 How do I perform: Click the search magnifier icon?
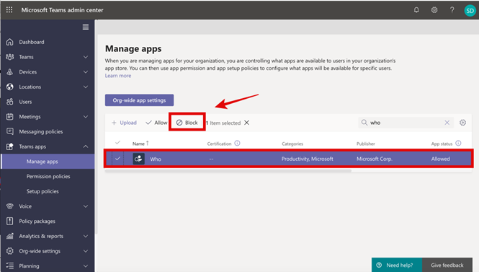pos(364,123)
